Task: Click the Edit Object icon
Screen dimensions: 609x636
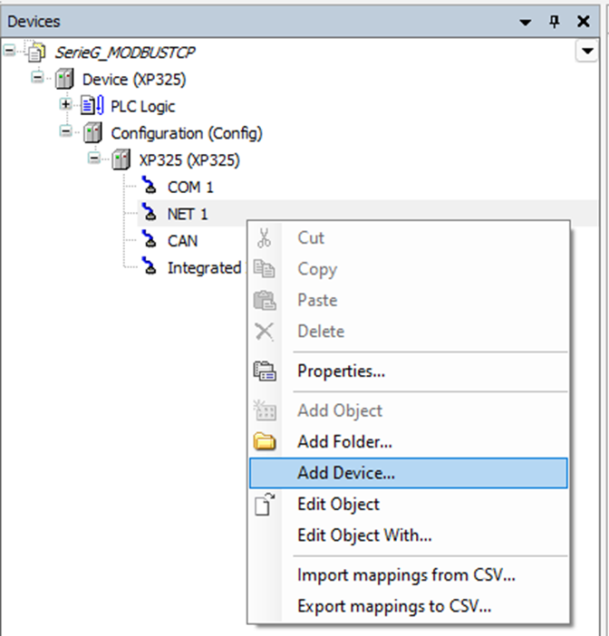Action: click(264, 505)
